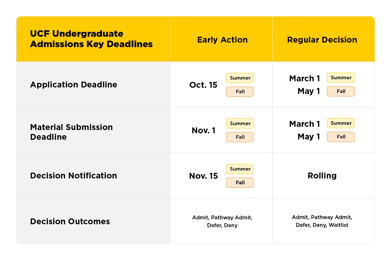391x260 pixels.
Task: Click the Nov. 15 decision notification date
Action: point(203,176)
